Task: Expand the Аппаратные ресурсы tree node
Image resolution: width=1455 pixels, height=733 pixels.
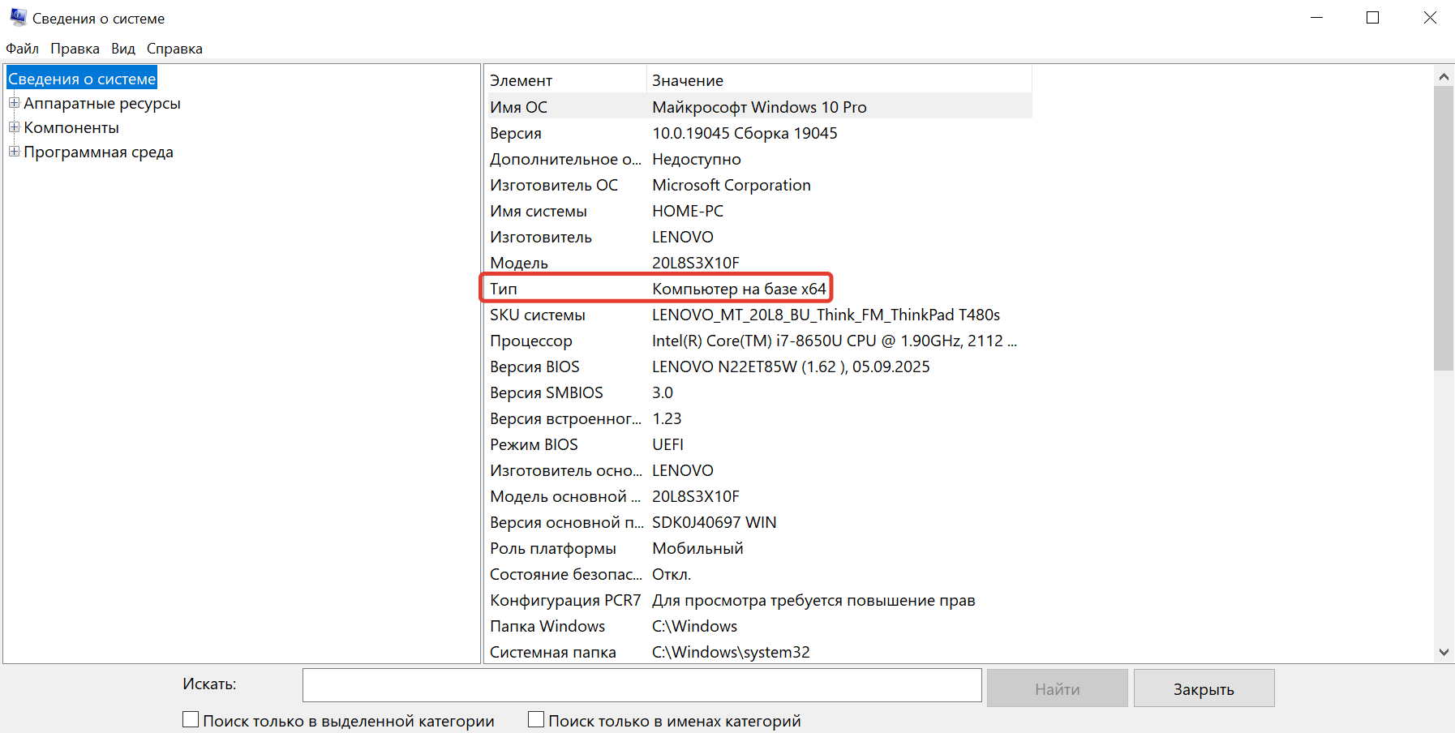Action: [x=14, y=103]
